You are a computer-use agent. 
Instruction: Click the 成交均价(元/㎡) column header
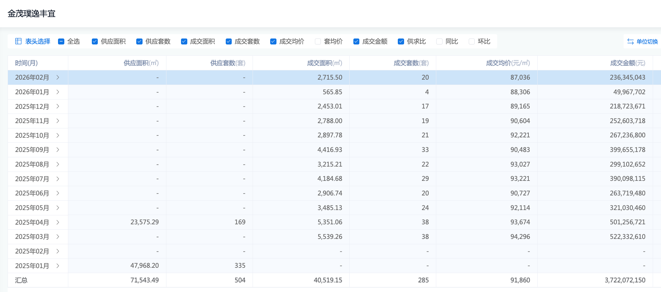pos(508,63)
